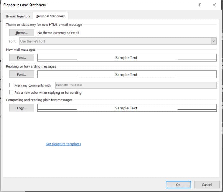Switch to the E-mail Signature tab
The width and height of the screenshot is (223, 192).
[18, 16]
